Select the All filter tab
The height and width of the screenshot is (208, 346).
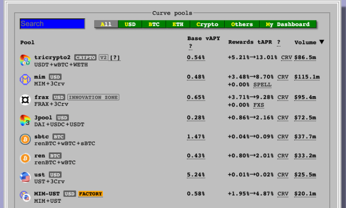106,24
